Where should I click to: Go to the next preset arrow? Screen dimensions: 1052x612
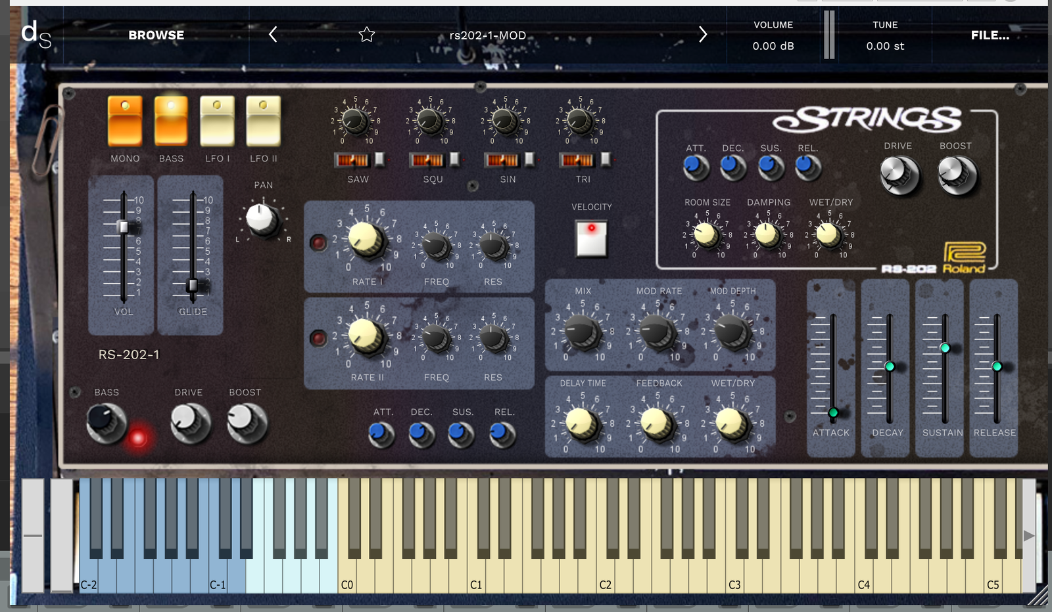pos(702,35)
